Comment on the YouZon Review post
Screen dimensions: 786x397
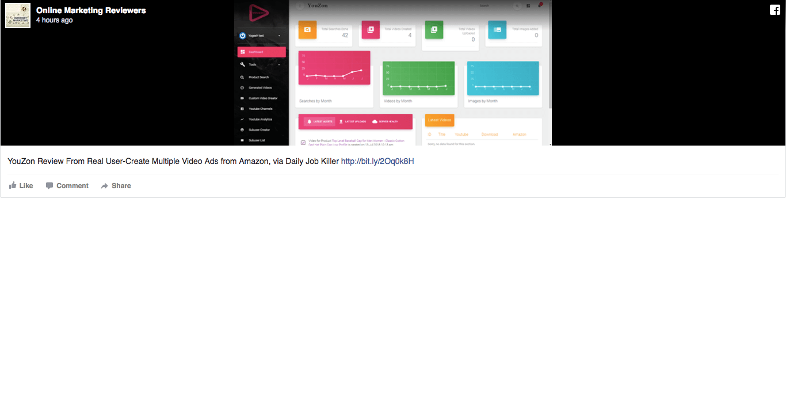coord(67,186)
